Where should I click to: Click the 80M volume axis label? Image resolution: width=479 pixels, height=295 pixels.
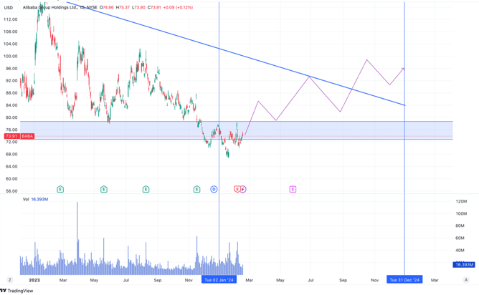[460, 226]
